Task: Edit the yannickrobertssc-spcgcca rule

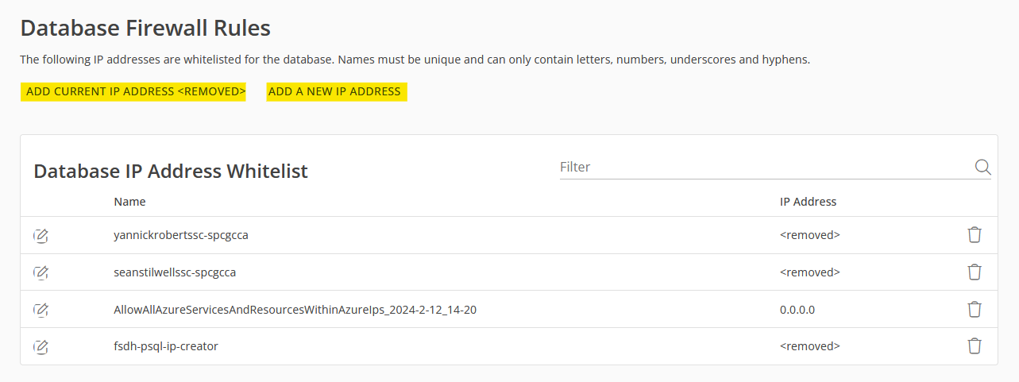Action: [x=41, y=235]
